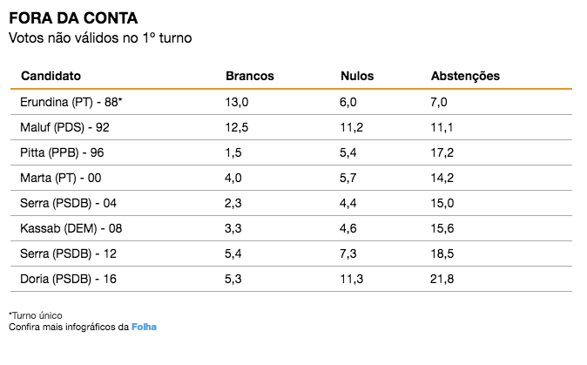Click the Erundina (PT) - 88 row label

(71, 102)
